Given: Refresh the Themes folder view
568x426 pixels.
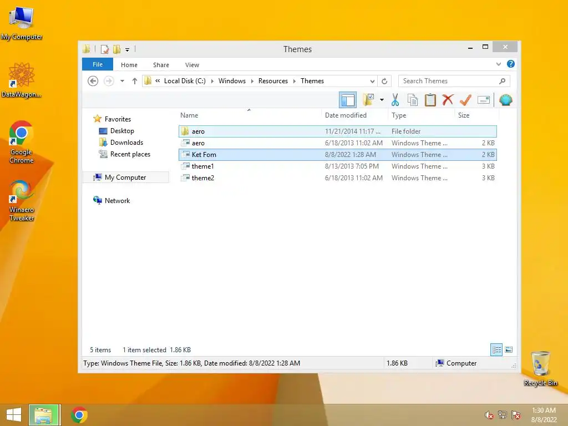Looking at the screenshot, I should [384, 81].
